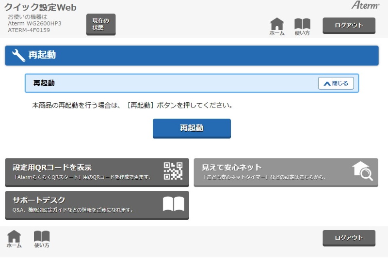
Task: Click the QR code icon on the QR tile
Action: click(173, 171)
